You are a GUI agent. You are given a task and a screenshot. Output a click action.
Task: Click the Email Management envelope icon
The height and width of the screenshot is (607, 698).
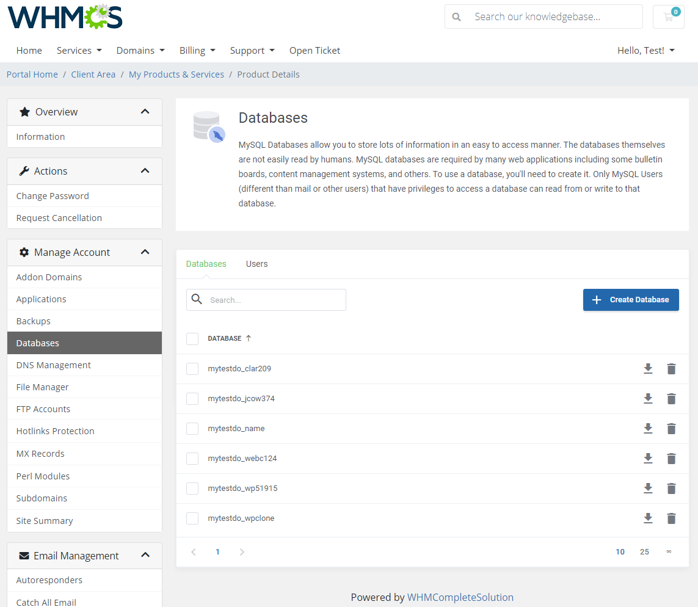(x=24, y=555)
